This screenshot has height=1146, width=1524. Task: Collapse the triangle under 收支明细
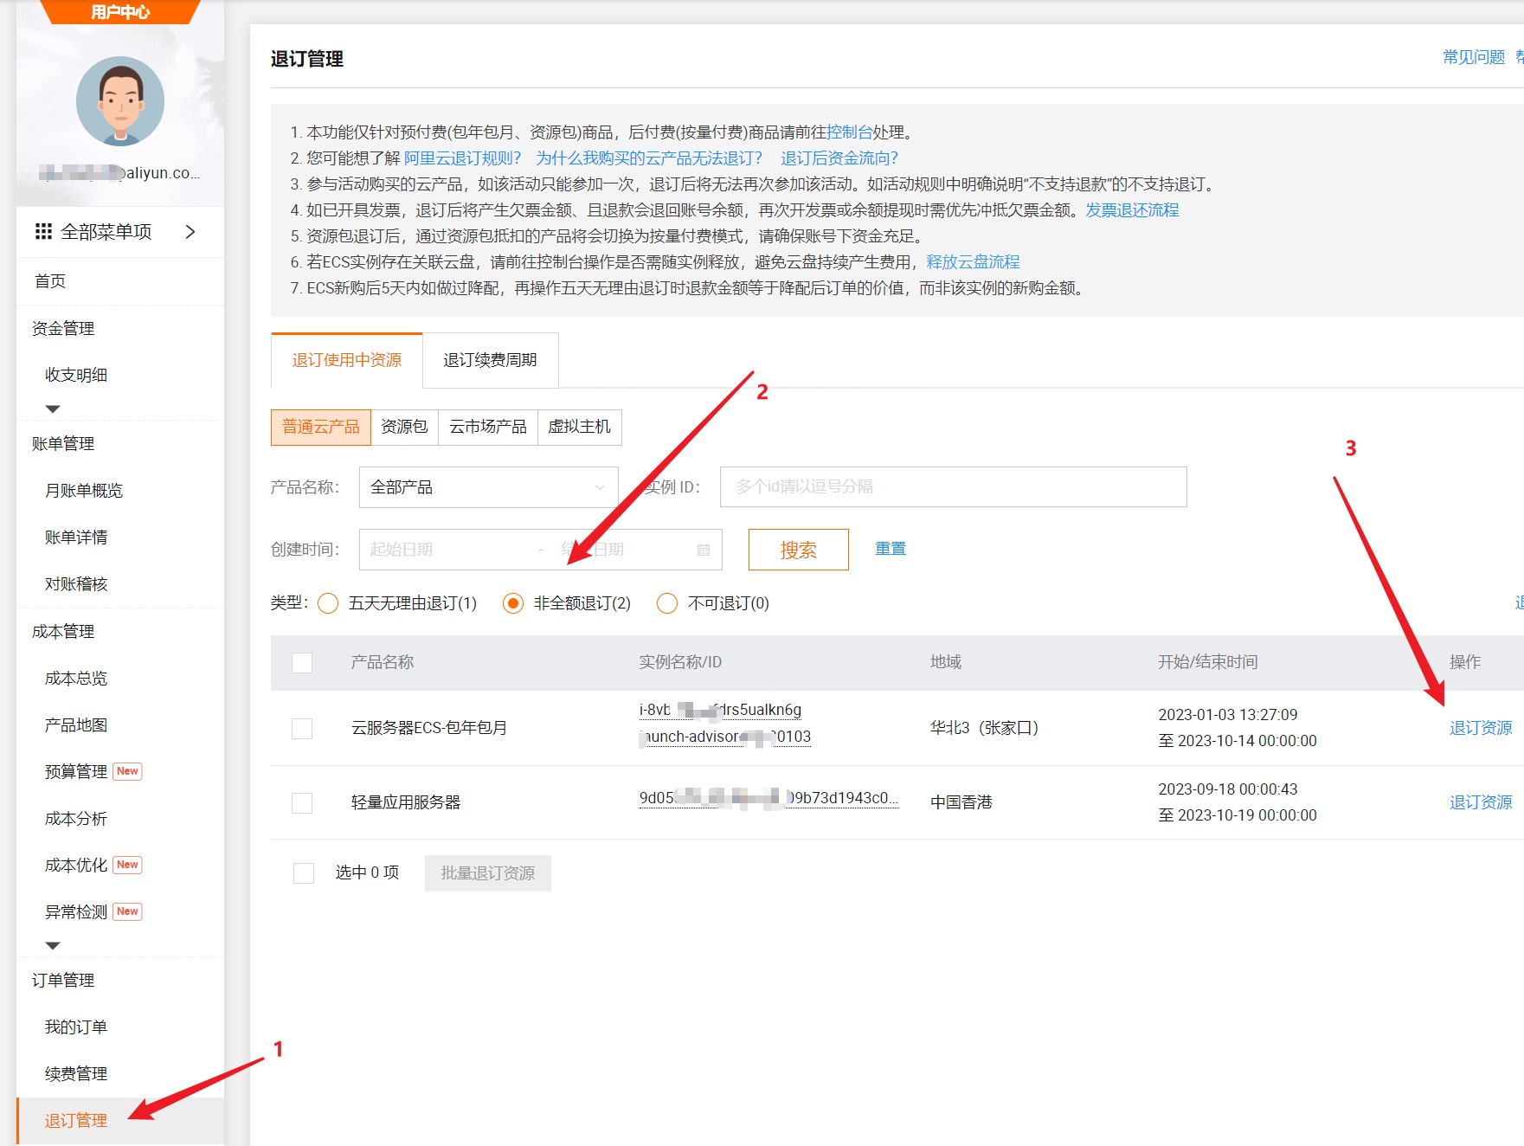[53, 409]
